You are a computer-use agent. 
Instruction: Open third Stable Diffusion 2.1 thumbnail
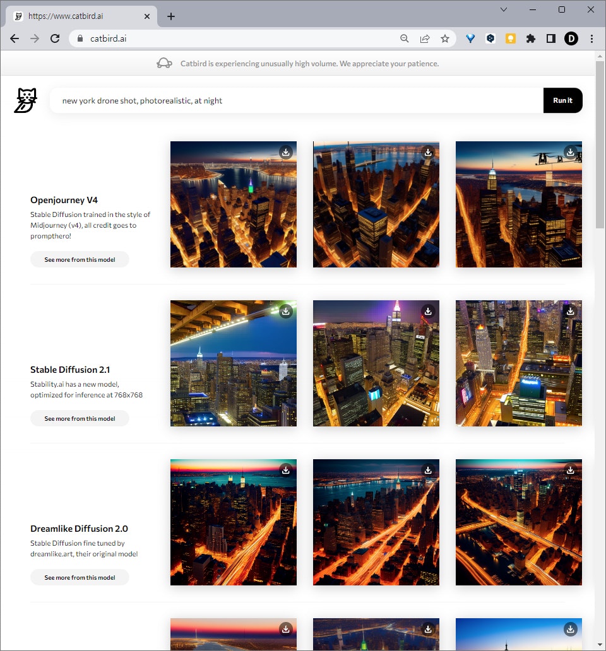tap(519, 363)
